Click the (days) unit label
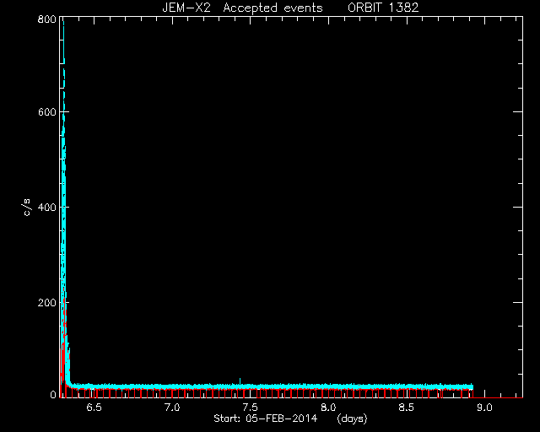The image size is (540, 432). (352, 418)
